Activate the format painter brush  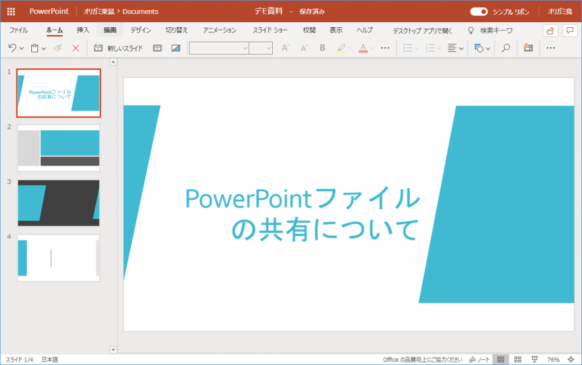(x=57, y=48)
